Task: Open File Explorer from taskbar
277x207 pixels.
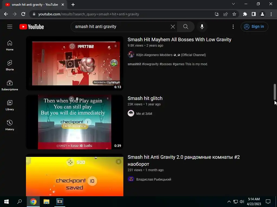Action: (47, 202)
